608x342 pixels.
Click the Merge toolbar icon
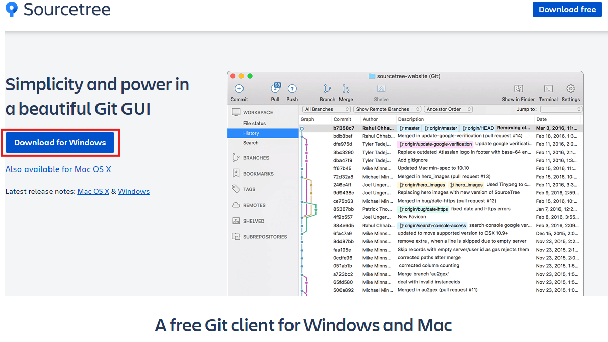pyautogui.click(x=346, y=89)
